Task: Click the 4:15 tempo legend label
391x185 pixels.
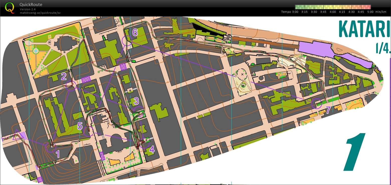Action: coord(342,12)
